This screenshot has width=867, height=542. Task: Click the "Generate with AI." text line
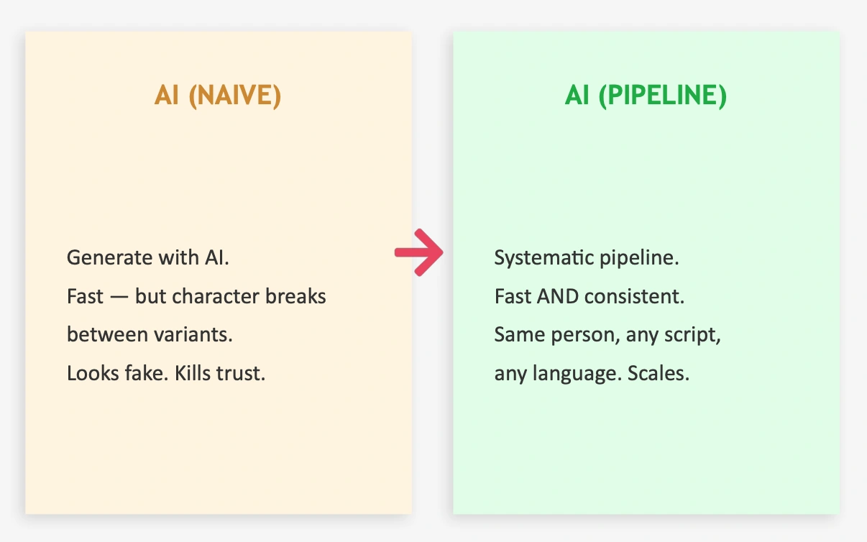[x=148, y=257]
